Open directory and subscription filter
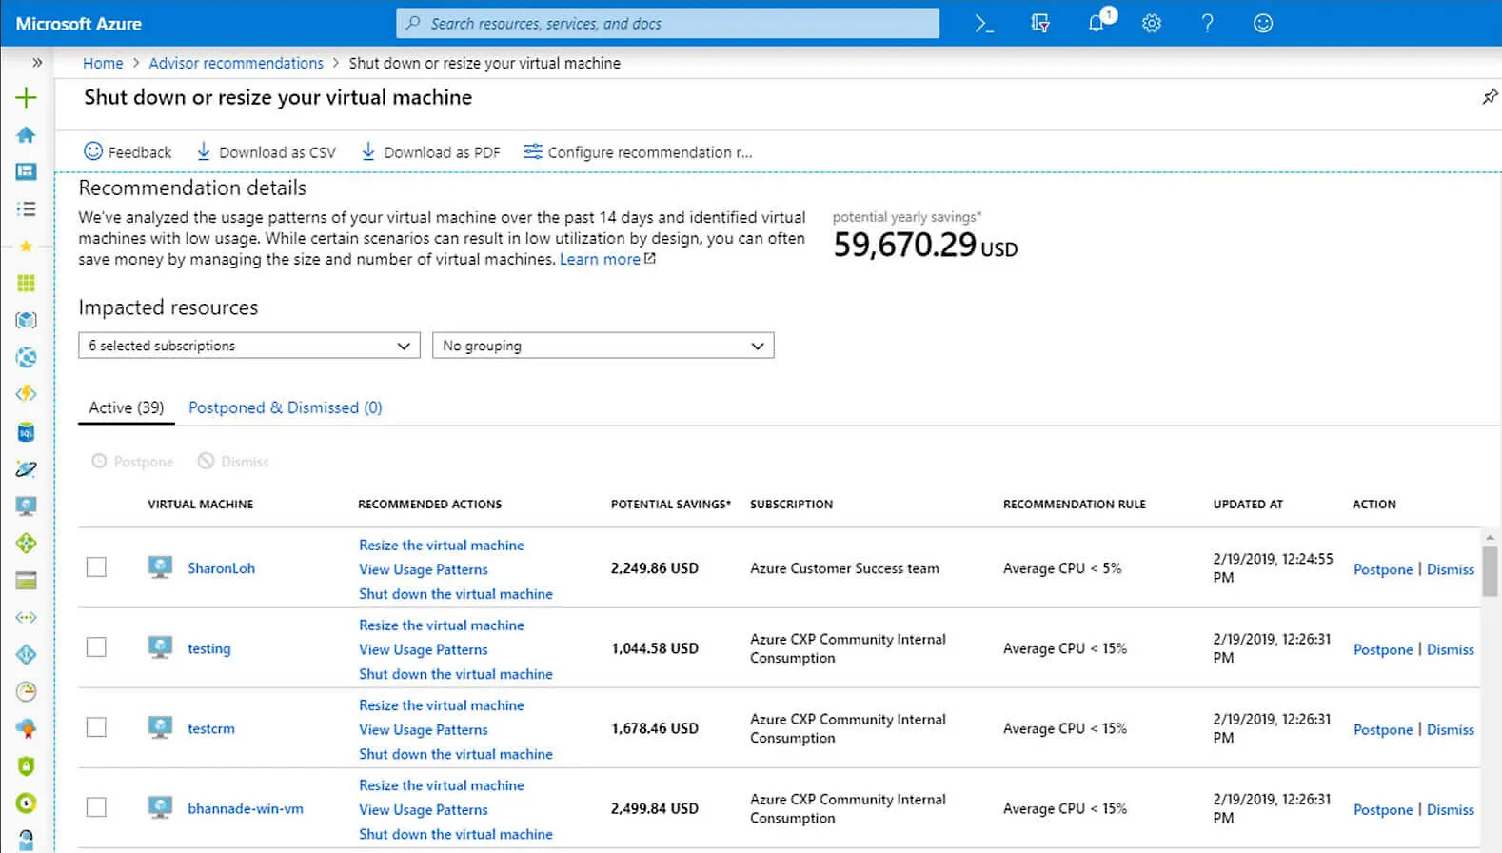The height and width of the screenshot is (853, 1502). coord(1040,24)
